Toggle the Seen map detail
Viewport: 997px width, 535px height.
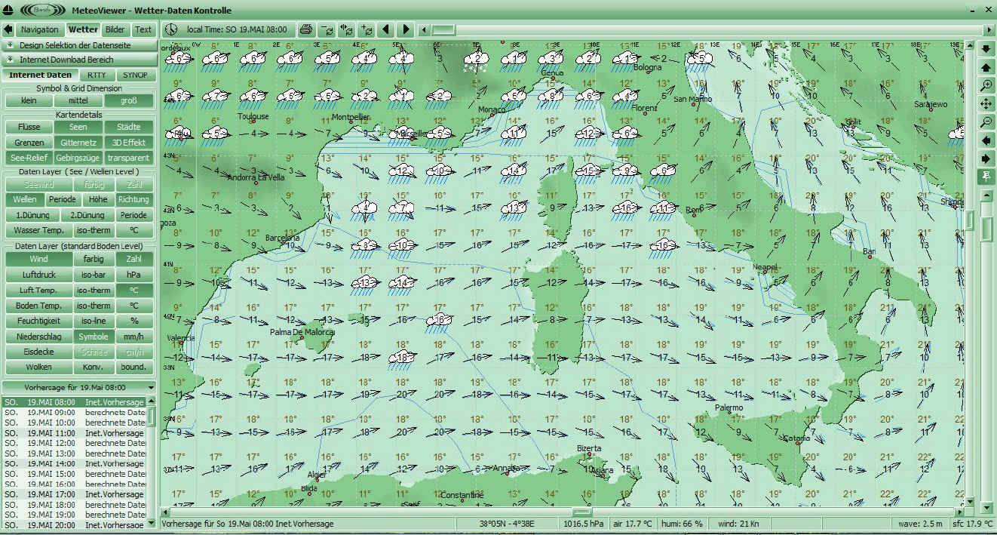click(x=78, y=127)
